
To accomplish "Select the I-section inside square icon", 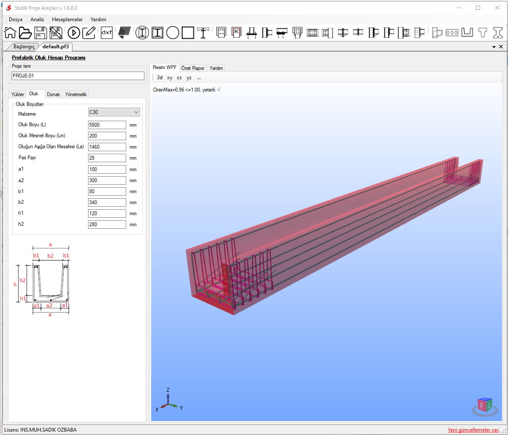I will [x=157, y=33].
